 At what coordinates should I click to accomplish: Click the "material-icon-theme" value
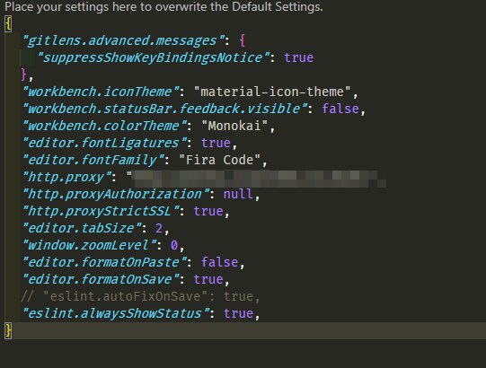point(272,92)
